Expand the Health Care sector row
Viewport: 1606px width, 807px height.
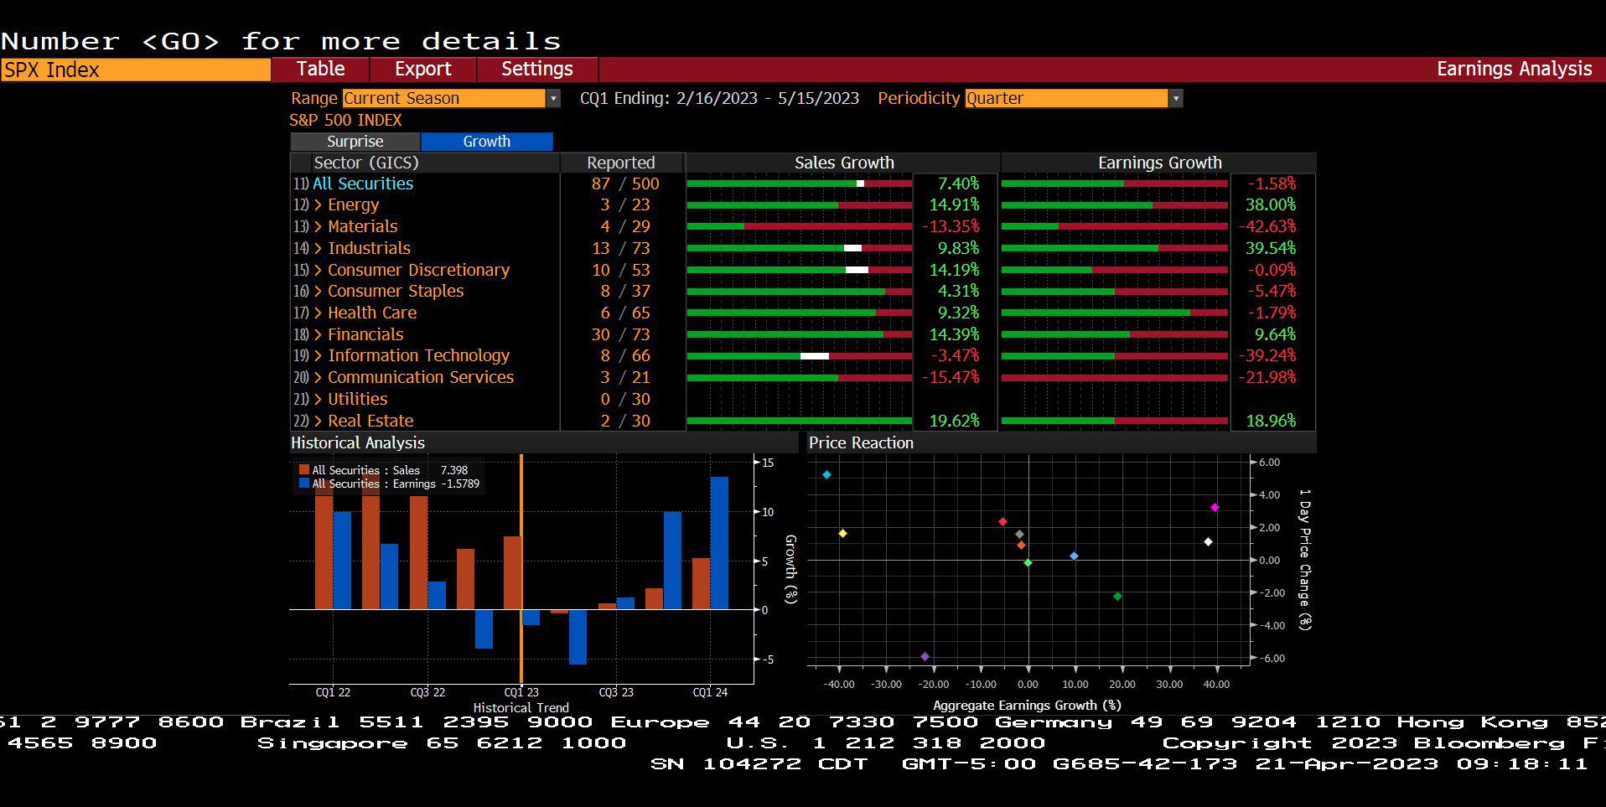coord(319,313)
